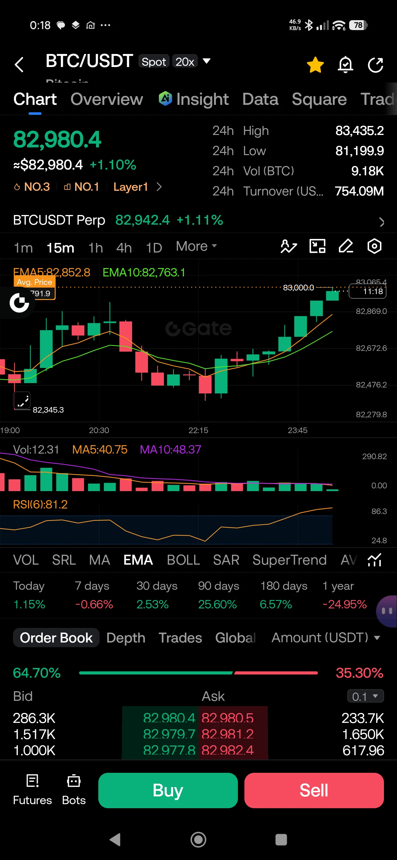The width and height of the screenshot is (397, 860).
Task: Open the price alert bell icon
Action: click(345, 65)
